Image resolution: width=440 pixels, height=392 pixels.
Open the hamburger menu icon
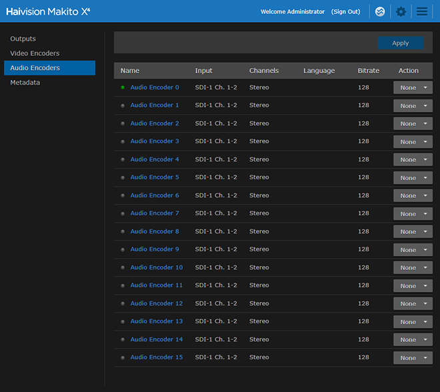tap(421, 11)
